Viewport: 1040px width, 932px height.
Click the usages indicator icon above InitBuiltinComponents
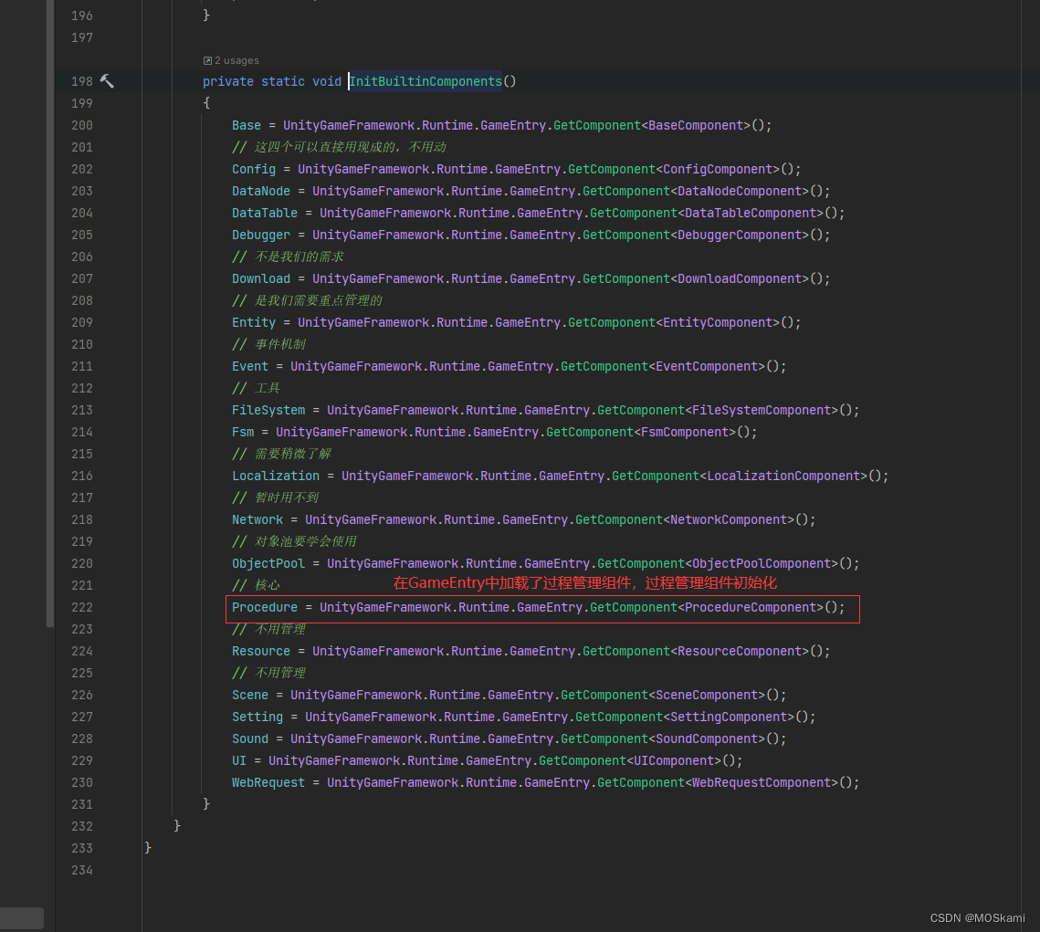coord(209,60)
